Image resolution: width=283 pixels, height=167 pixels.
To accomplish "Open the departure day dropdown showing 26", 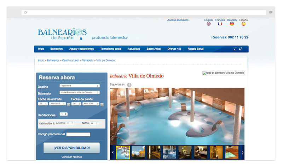I will point(76,104).
